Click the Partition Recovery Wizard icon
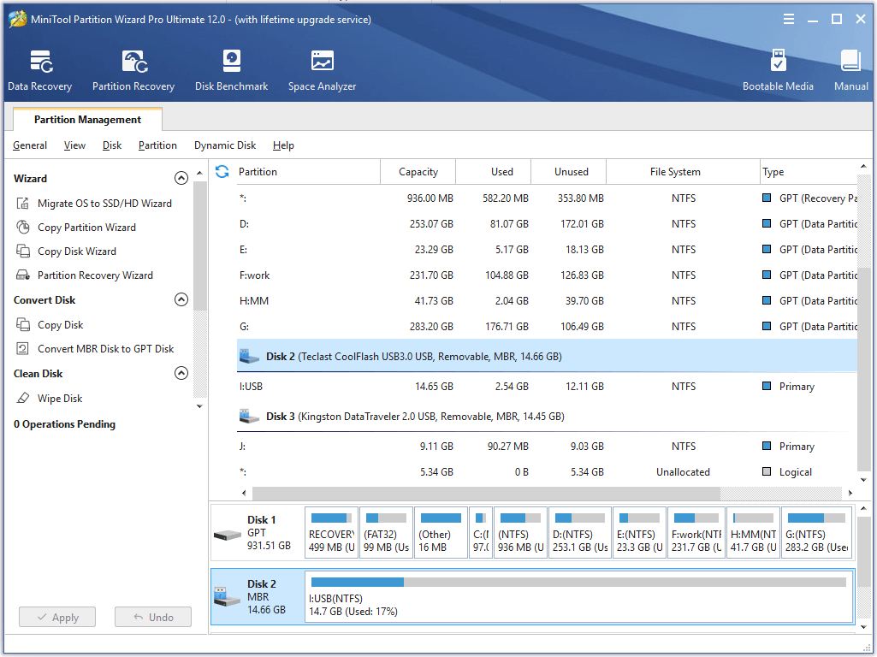Screen dimensions: 877x657 point(23,275)
